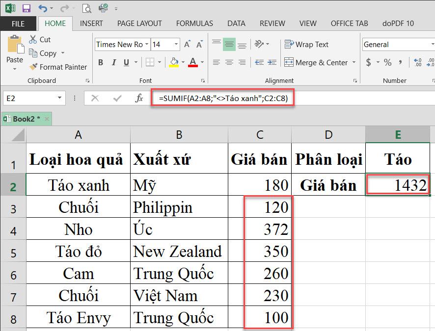This screenshot has width=435, height=331.
Task: Toggle Underline formatting
Action: click(126, 62)
